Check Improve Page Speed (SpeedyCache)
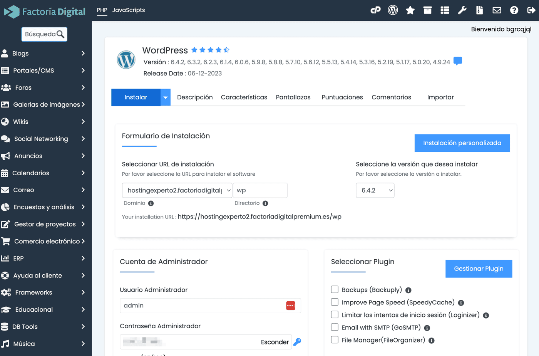The height and width of the screenshot is (356, 539). pyautogui.click(x=335, y=302)
